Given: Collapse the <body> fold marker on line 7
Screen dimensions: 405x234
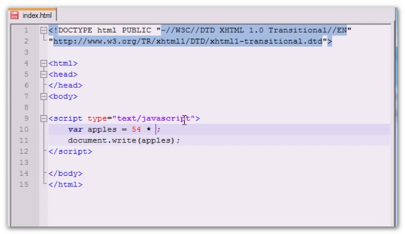Looking at the screenshot, I should point(44,97).
